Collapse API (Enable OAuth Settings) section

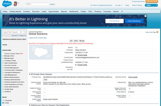pos(30,74)
